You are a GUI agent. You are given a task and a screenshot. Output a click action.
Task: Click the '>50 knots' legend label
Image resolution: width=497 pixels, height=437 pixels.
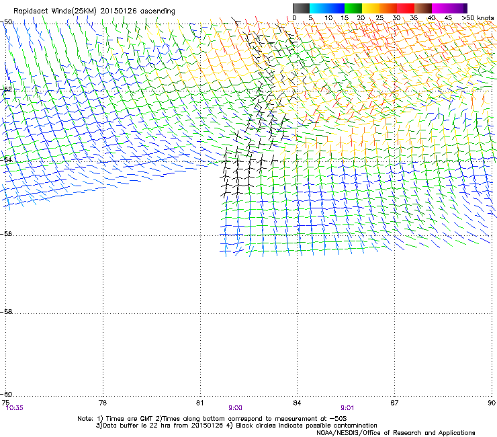(478, 18)
